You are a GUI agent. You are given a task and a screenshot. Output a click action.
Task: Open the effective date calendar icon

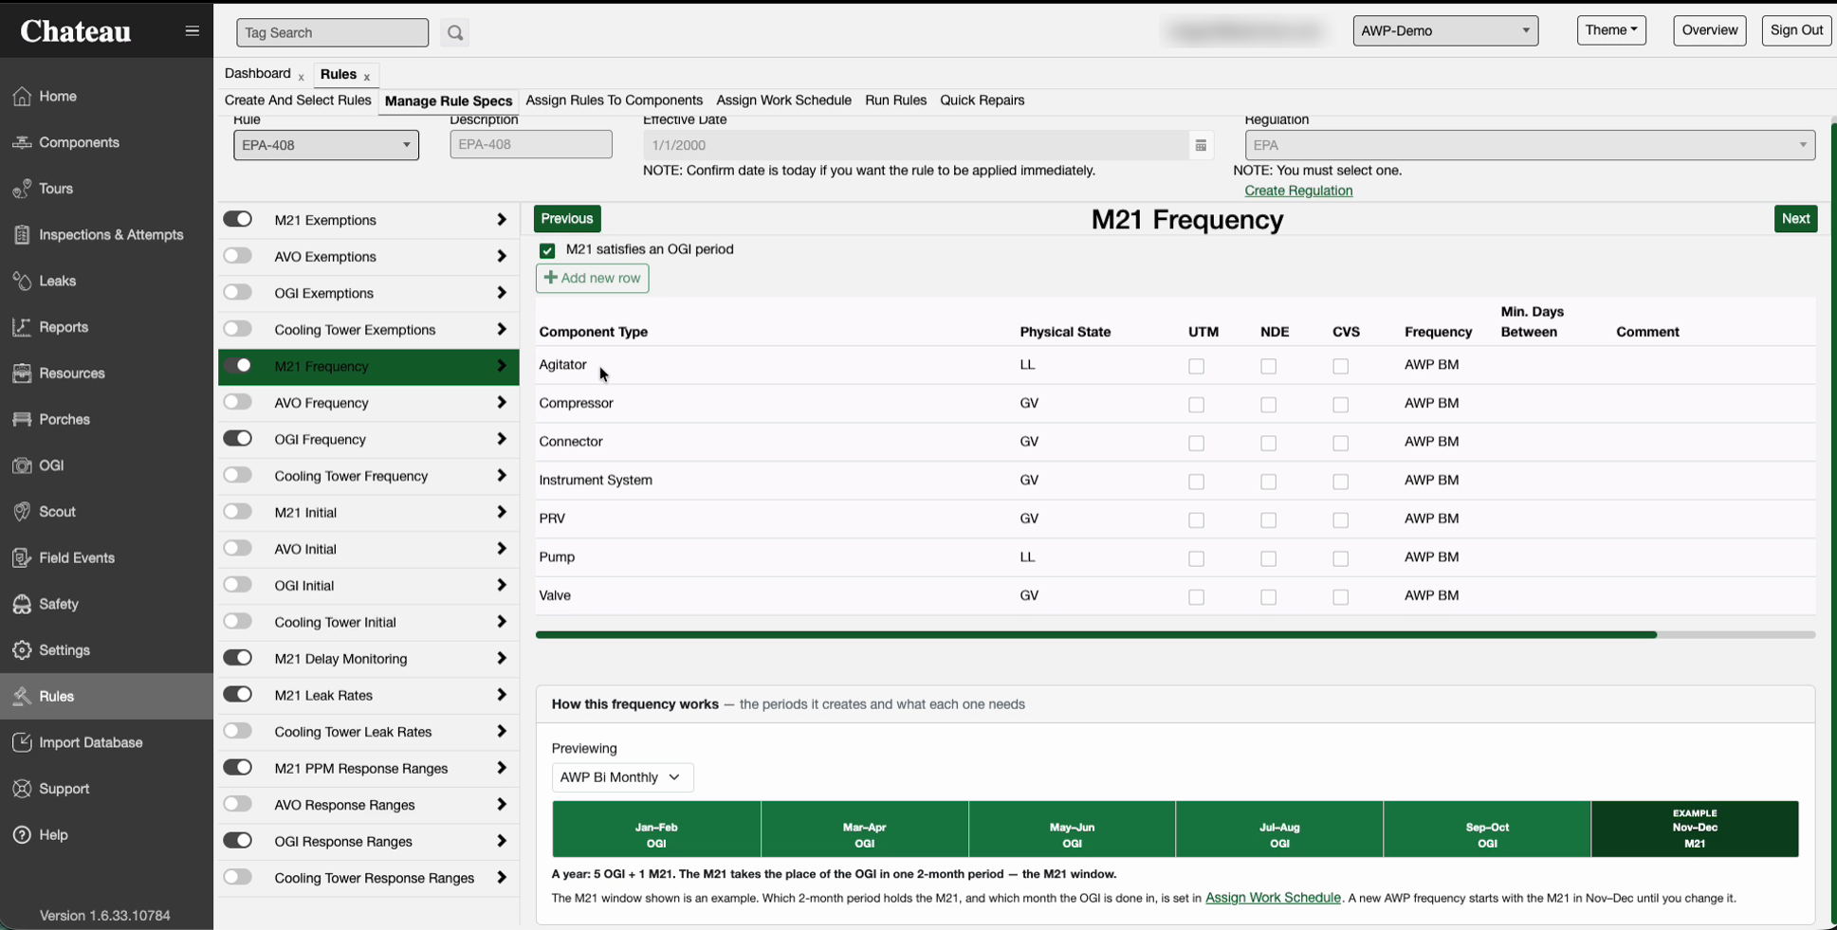pos(1201,145)
